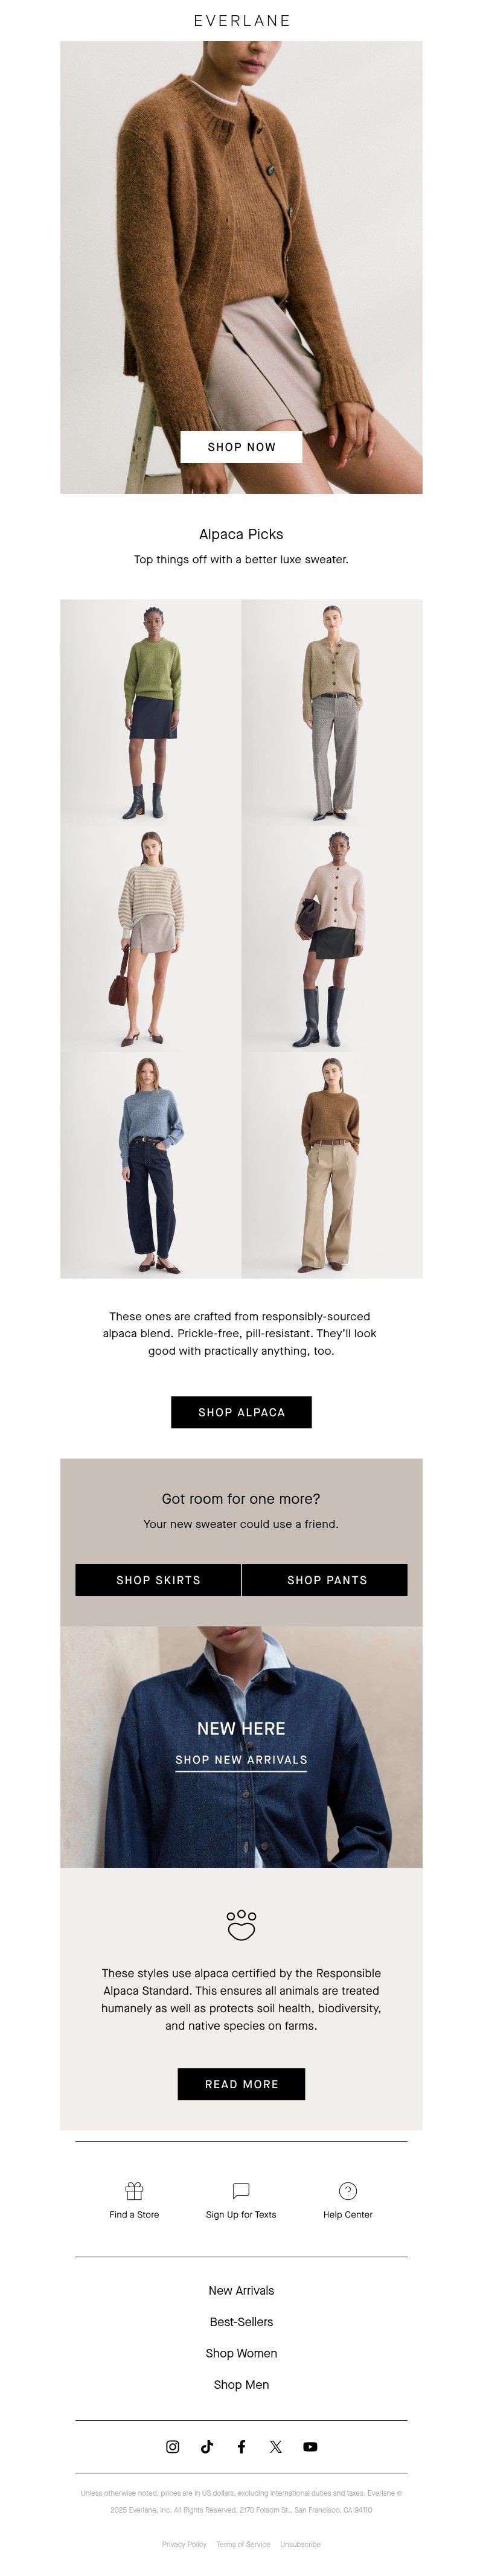This screenshot has height=2576, width=483.
Task: Open the Sign Up for Texts chat icon
Action: (x=241, y=2191)
